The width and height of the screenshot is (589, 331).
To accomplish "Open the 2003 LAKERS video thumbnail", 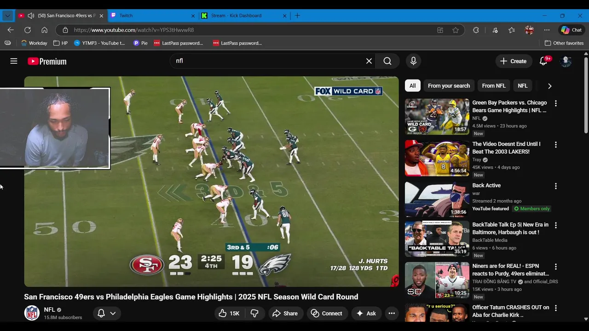I will tap(437, 158).
